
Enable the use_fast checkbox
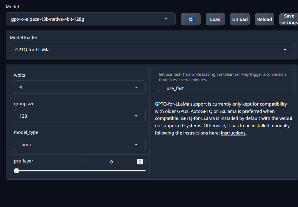coord(162,88)
